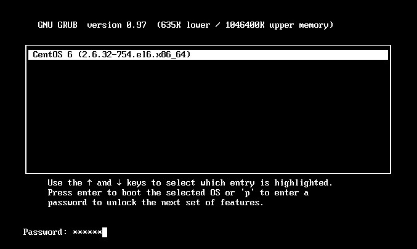Screen dimensions: 417x249
Task: Click the 'p' key hint in instructions
Action: (248, 193)
